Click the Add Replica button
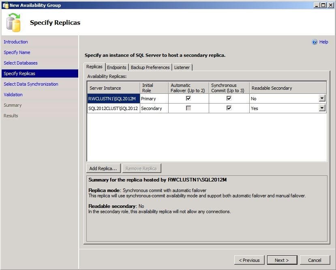Image resolution: width=336 pixels, height=270 pixels. coord(103,168)
